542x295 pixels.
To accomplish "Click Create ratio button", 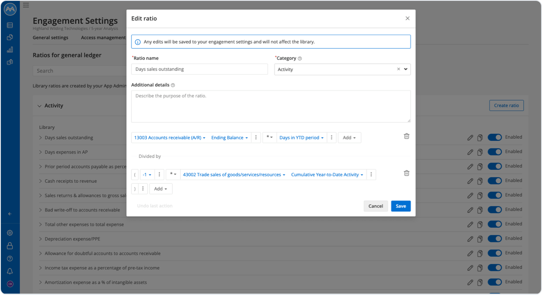I will click(506, 105).
